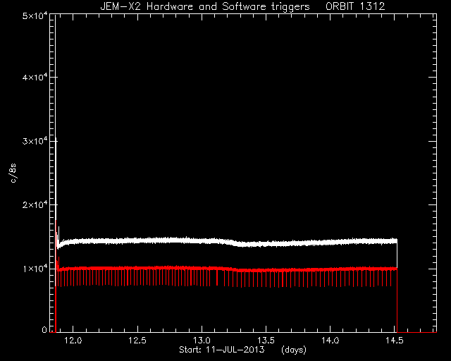Click the ORBIT 1312 label in title
The width and height of the screenshot is (451, 361).
(x=355, y=6)
